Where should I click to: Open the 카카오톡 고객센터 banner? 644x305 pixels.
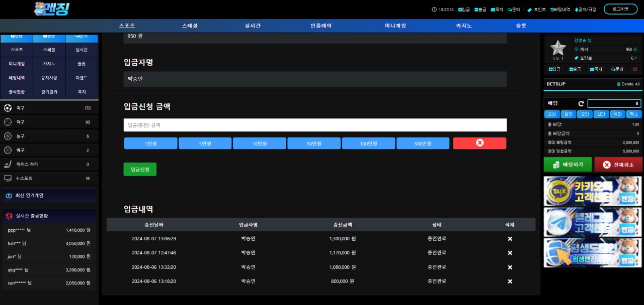click(x=593, y=191)
